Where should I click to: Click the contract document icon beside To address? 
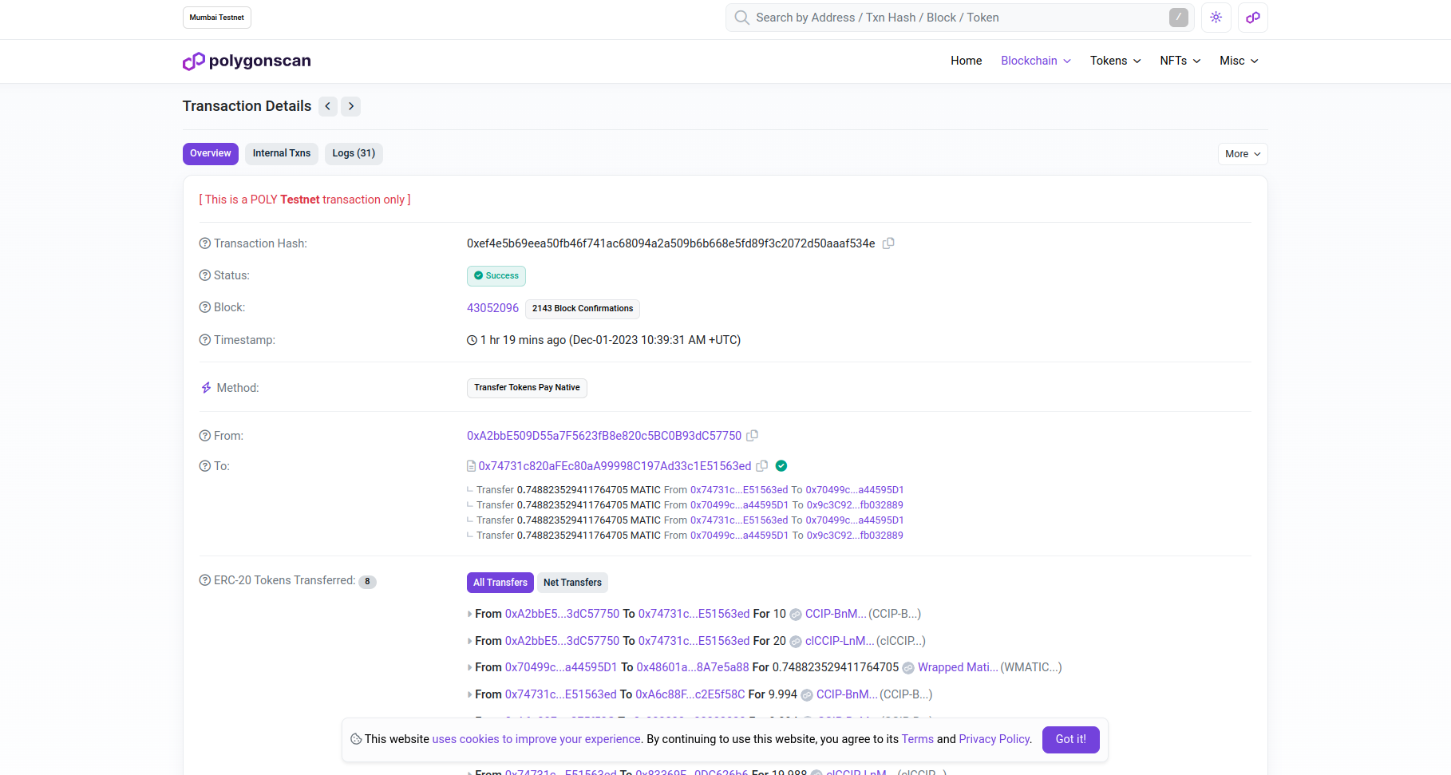coord(470,465)
